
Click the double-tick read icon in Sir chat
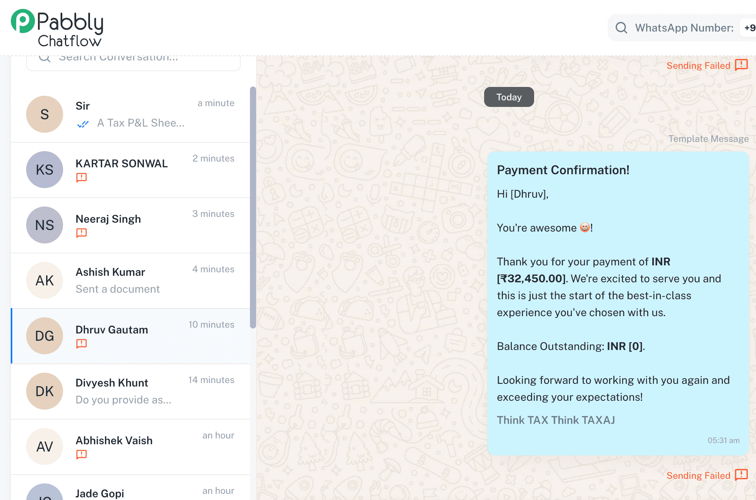tap(83, 124)
